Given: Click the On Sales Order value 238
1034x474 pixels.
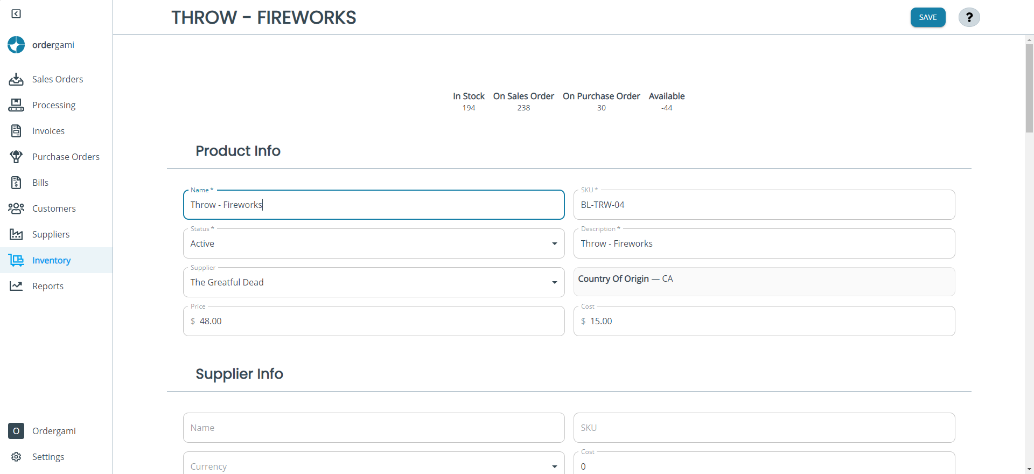Looking at the screenshot, I should click(x=523, y=108).
